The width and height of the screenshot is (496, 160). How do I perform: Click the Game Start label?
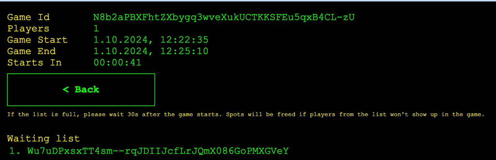37,40
